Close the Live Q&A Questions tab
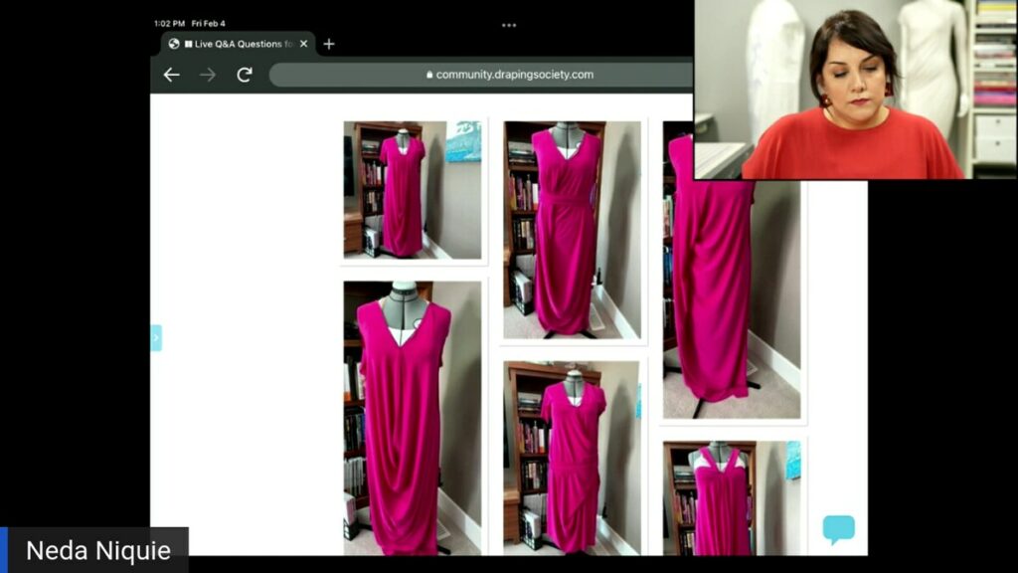Viewport: 1018px width, 573px height. [304, 44]
